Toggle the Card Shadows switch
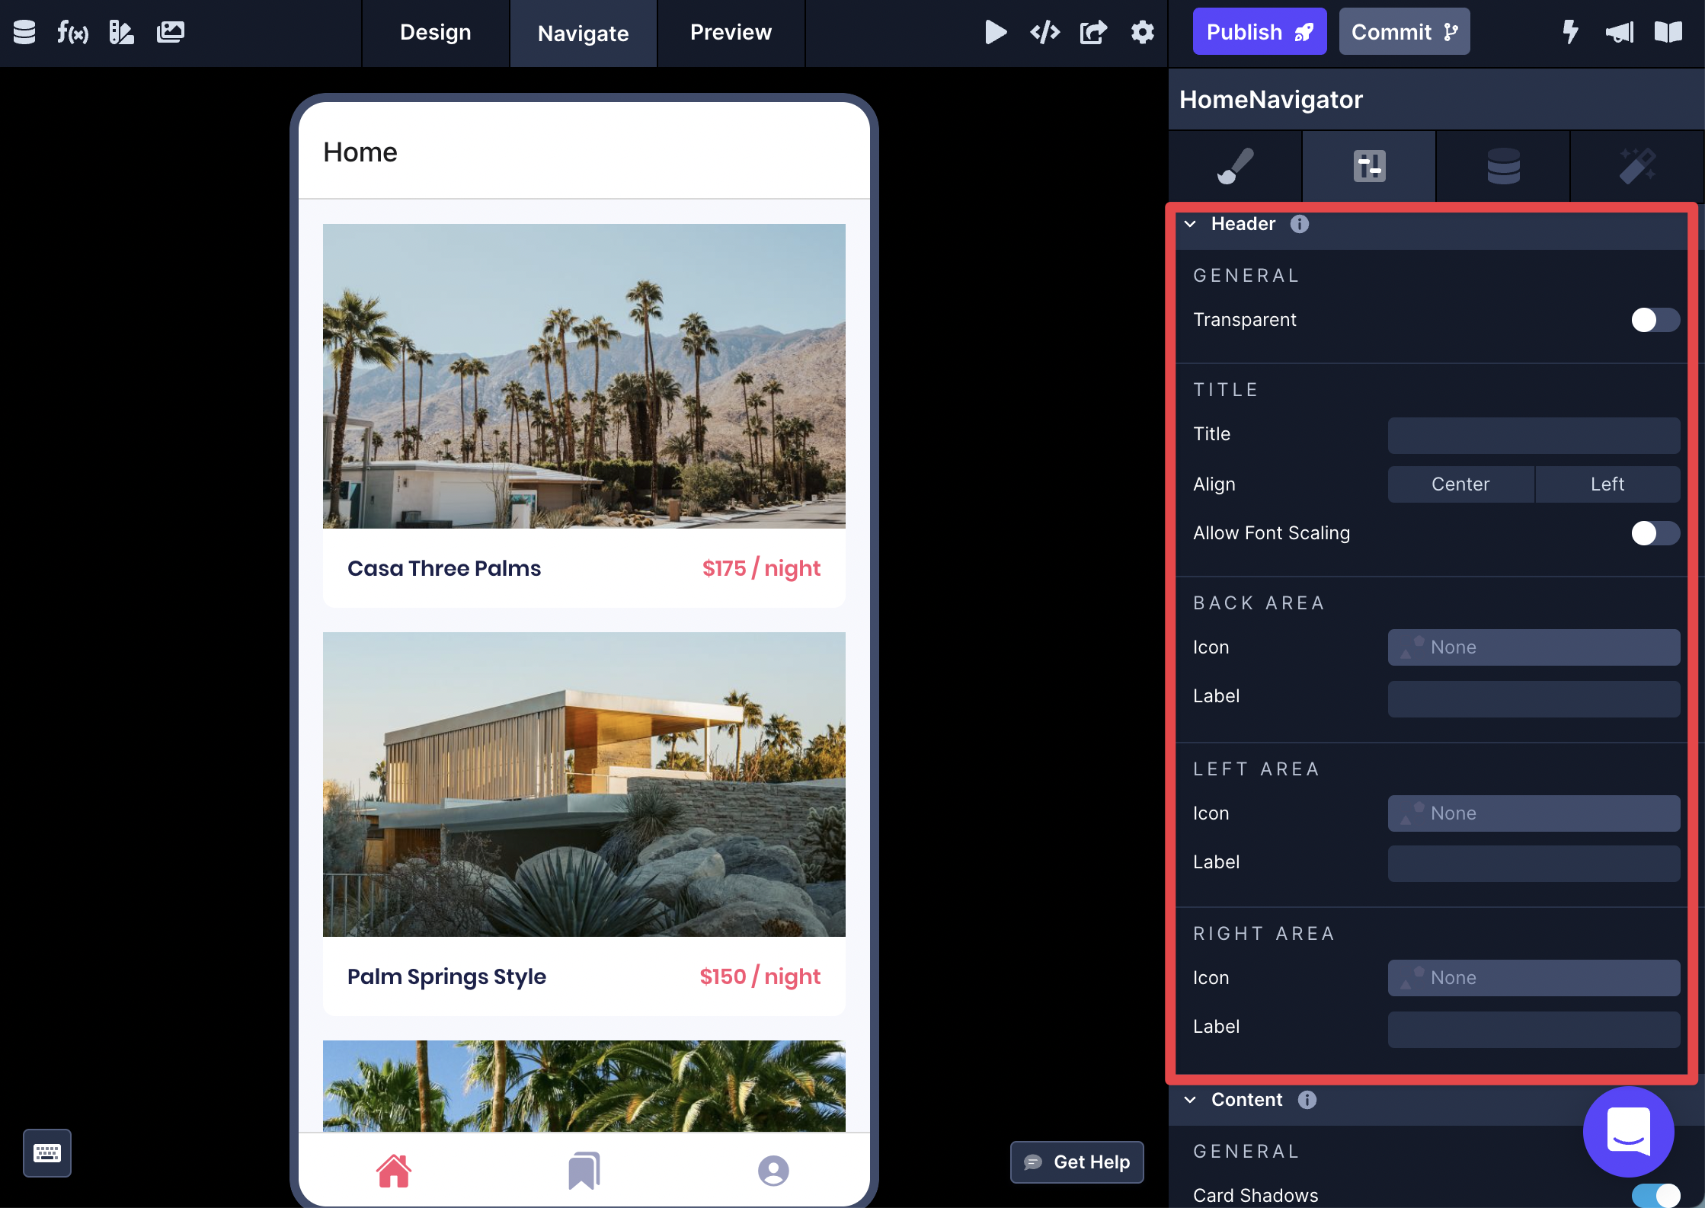This screenshot has width=1705, height=1208. click(x=1655, y=1196)
